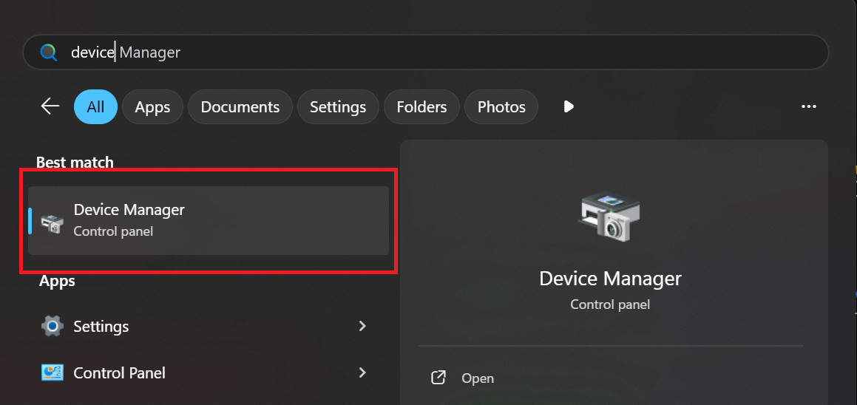This screenshot has height=405, width=857.
Task: Click the small Device Manager icon under Best match
Action: pos(52,221)
